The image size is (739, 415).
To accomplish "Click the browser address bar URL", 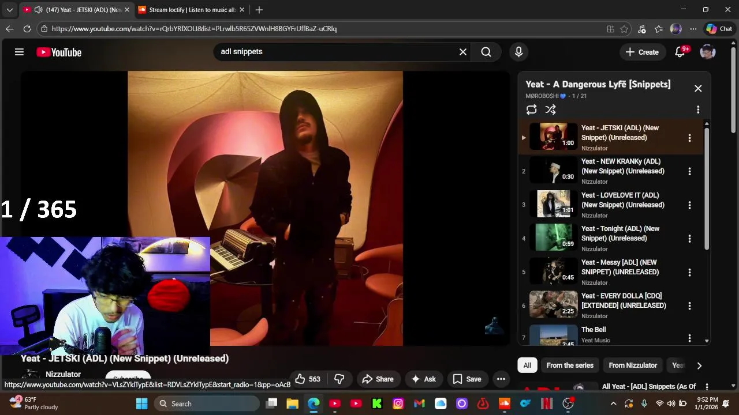I will 194,29.
